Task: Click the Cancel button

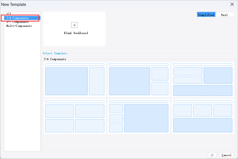Action: (226, 155)
